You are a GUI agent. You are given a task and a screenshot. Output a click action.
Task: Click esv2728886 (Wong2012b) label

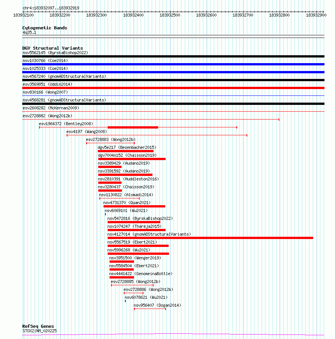[x=148, y=289]
